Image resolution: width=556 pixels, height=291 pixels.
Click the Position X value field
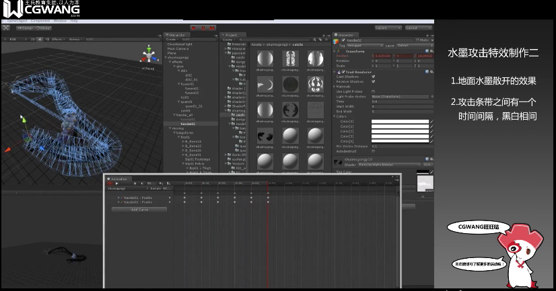tap(382, 56)
